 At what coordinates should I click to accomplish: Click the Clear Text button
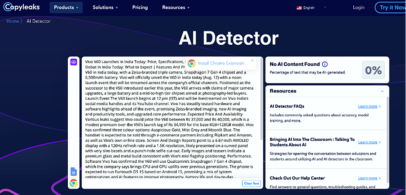coord(252,183)
